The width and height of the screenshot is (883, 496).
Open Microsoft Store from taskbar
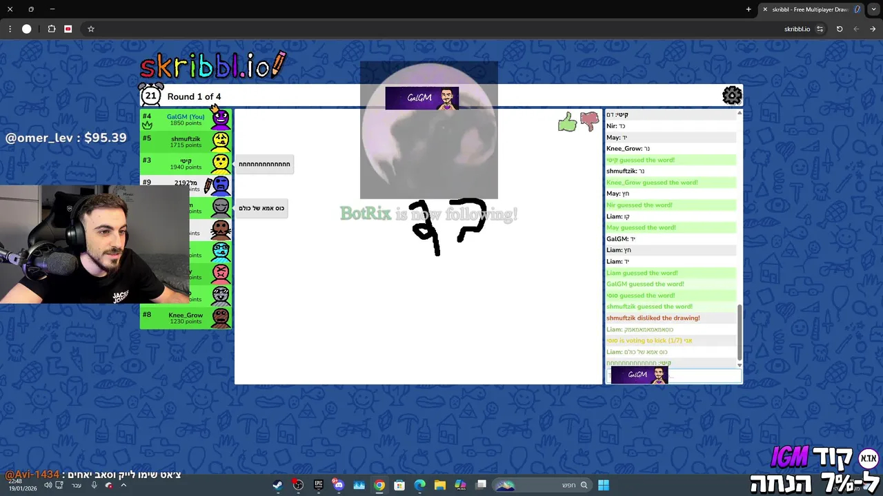tap(399, 485)
